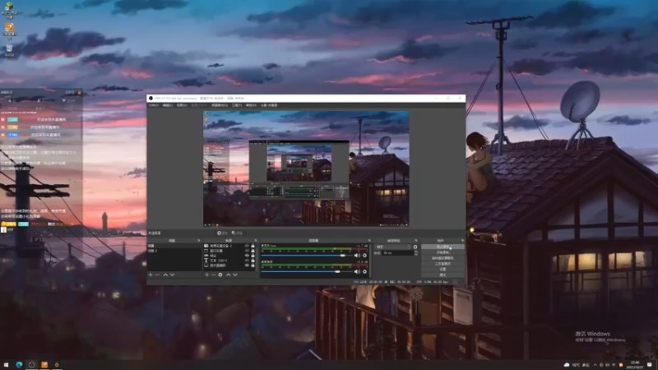Screen dimensions: 658x370
Task: Remove selected source with the minus icon
Action: coord(214,275)
